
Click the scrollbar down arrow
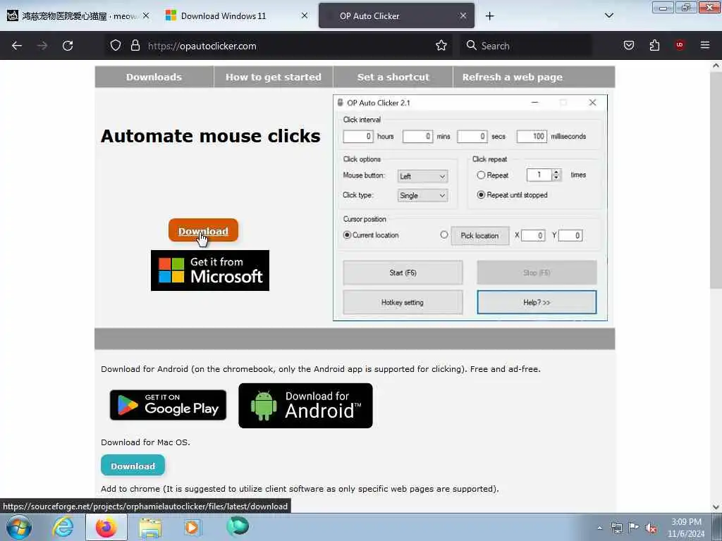tap(716, 507)
